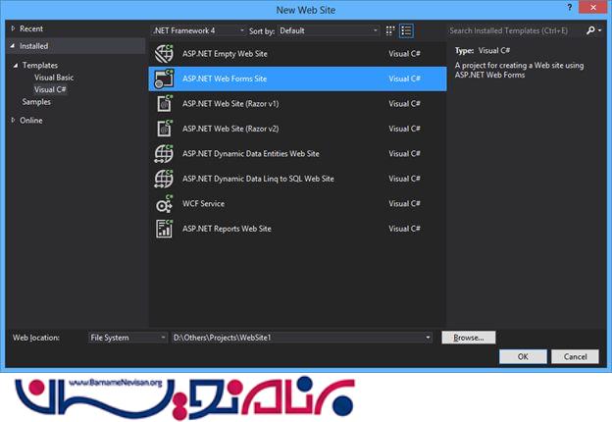
Task: Open the File System web location dropdown
Action: (127, 338)
